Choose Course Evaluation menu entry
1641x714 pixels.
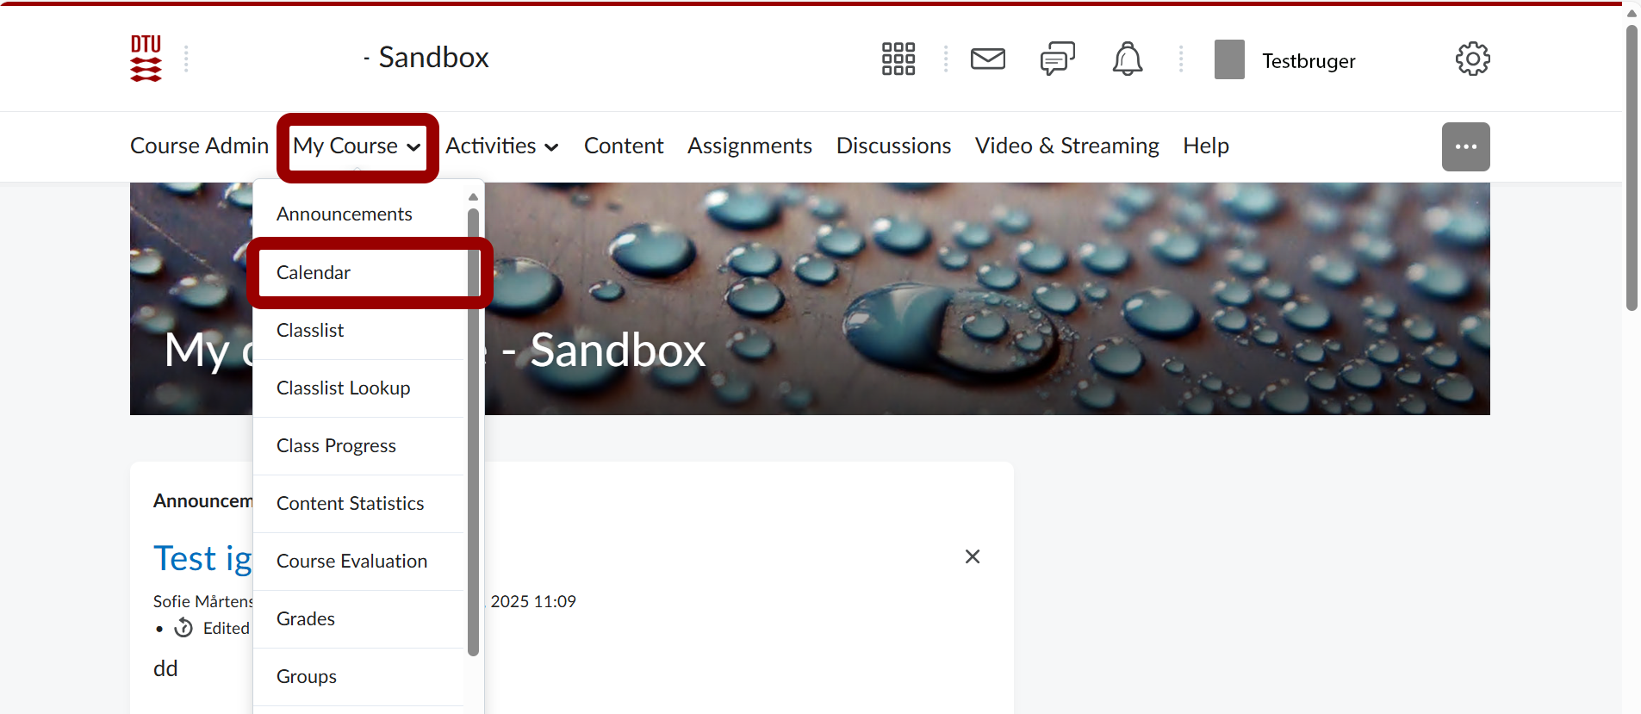coord(351,562)
